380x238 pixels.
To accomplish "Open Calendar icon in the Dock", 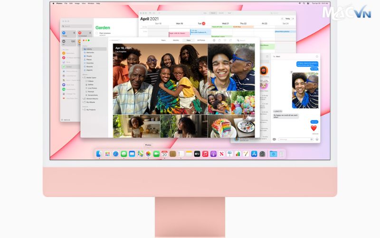I will click(164, 154).
